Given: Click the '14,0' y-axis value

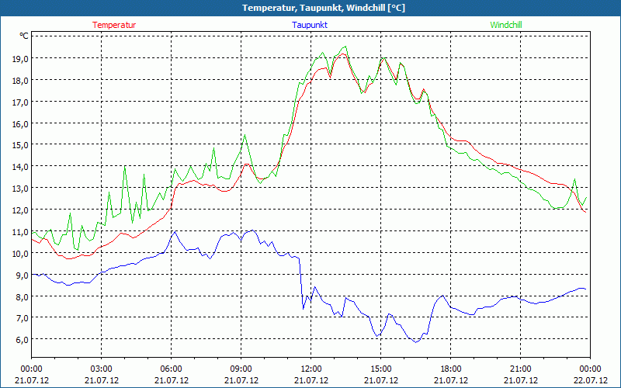Looking at the screenshot, I should pyautogui.click(x=20, y=167).
